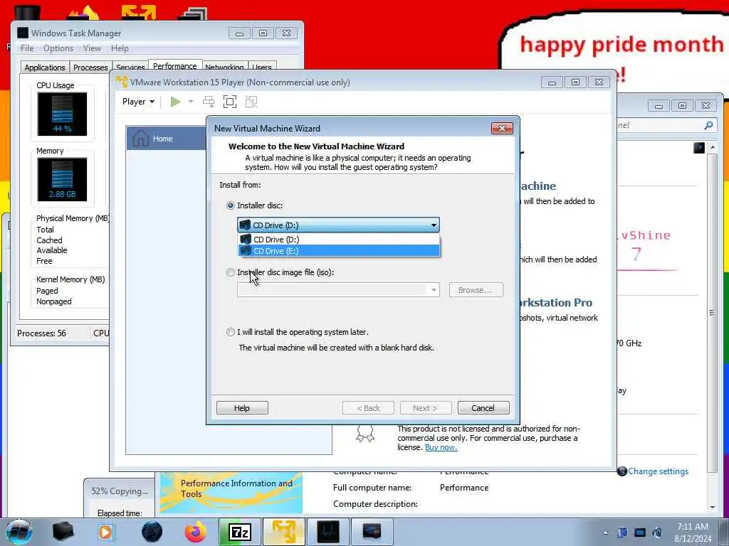
Task: Click the < Back button
Action: [x=368, y=407]
